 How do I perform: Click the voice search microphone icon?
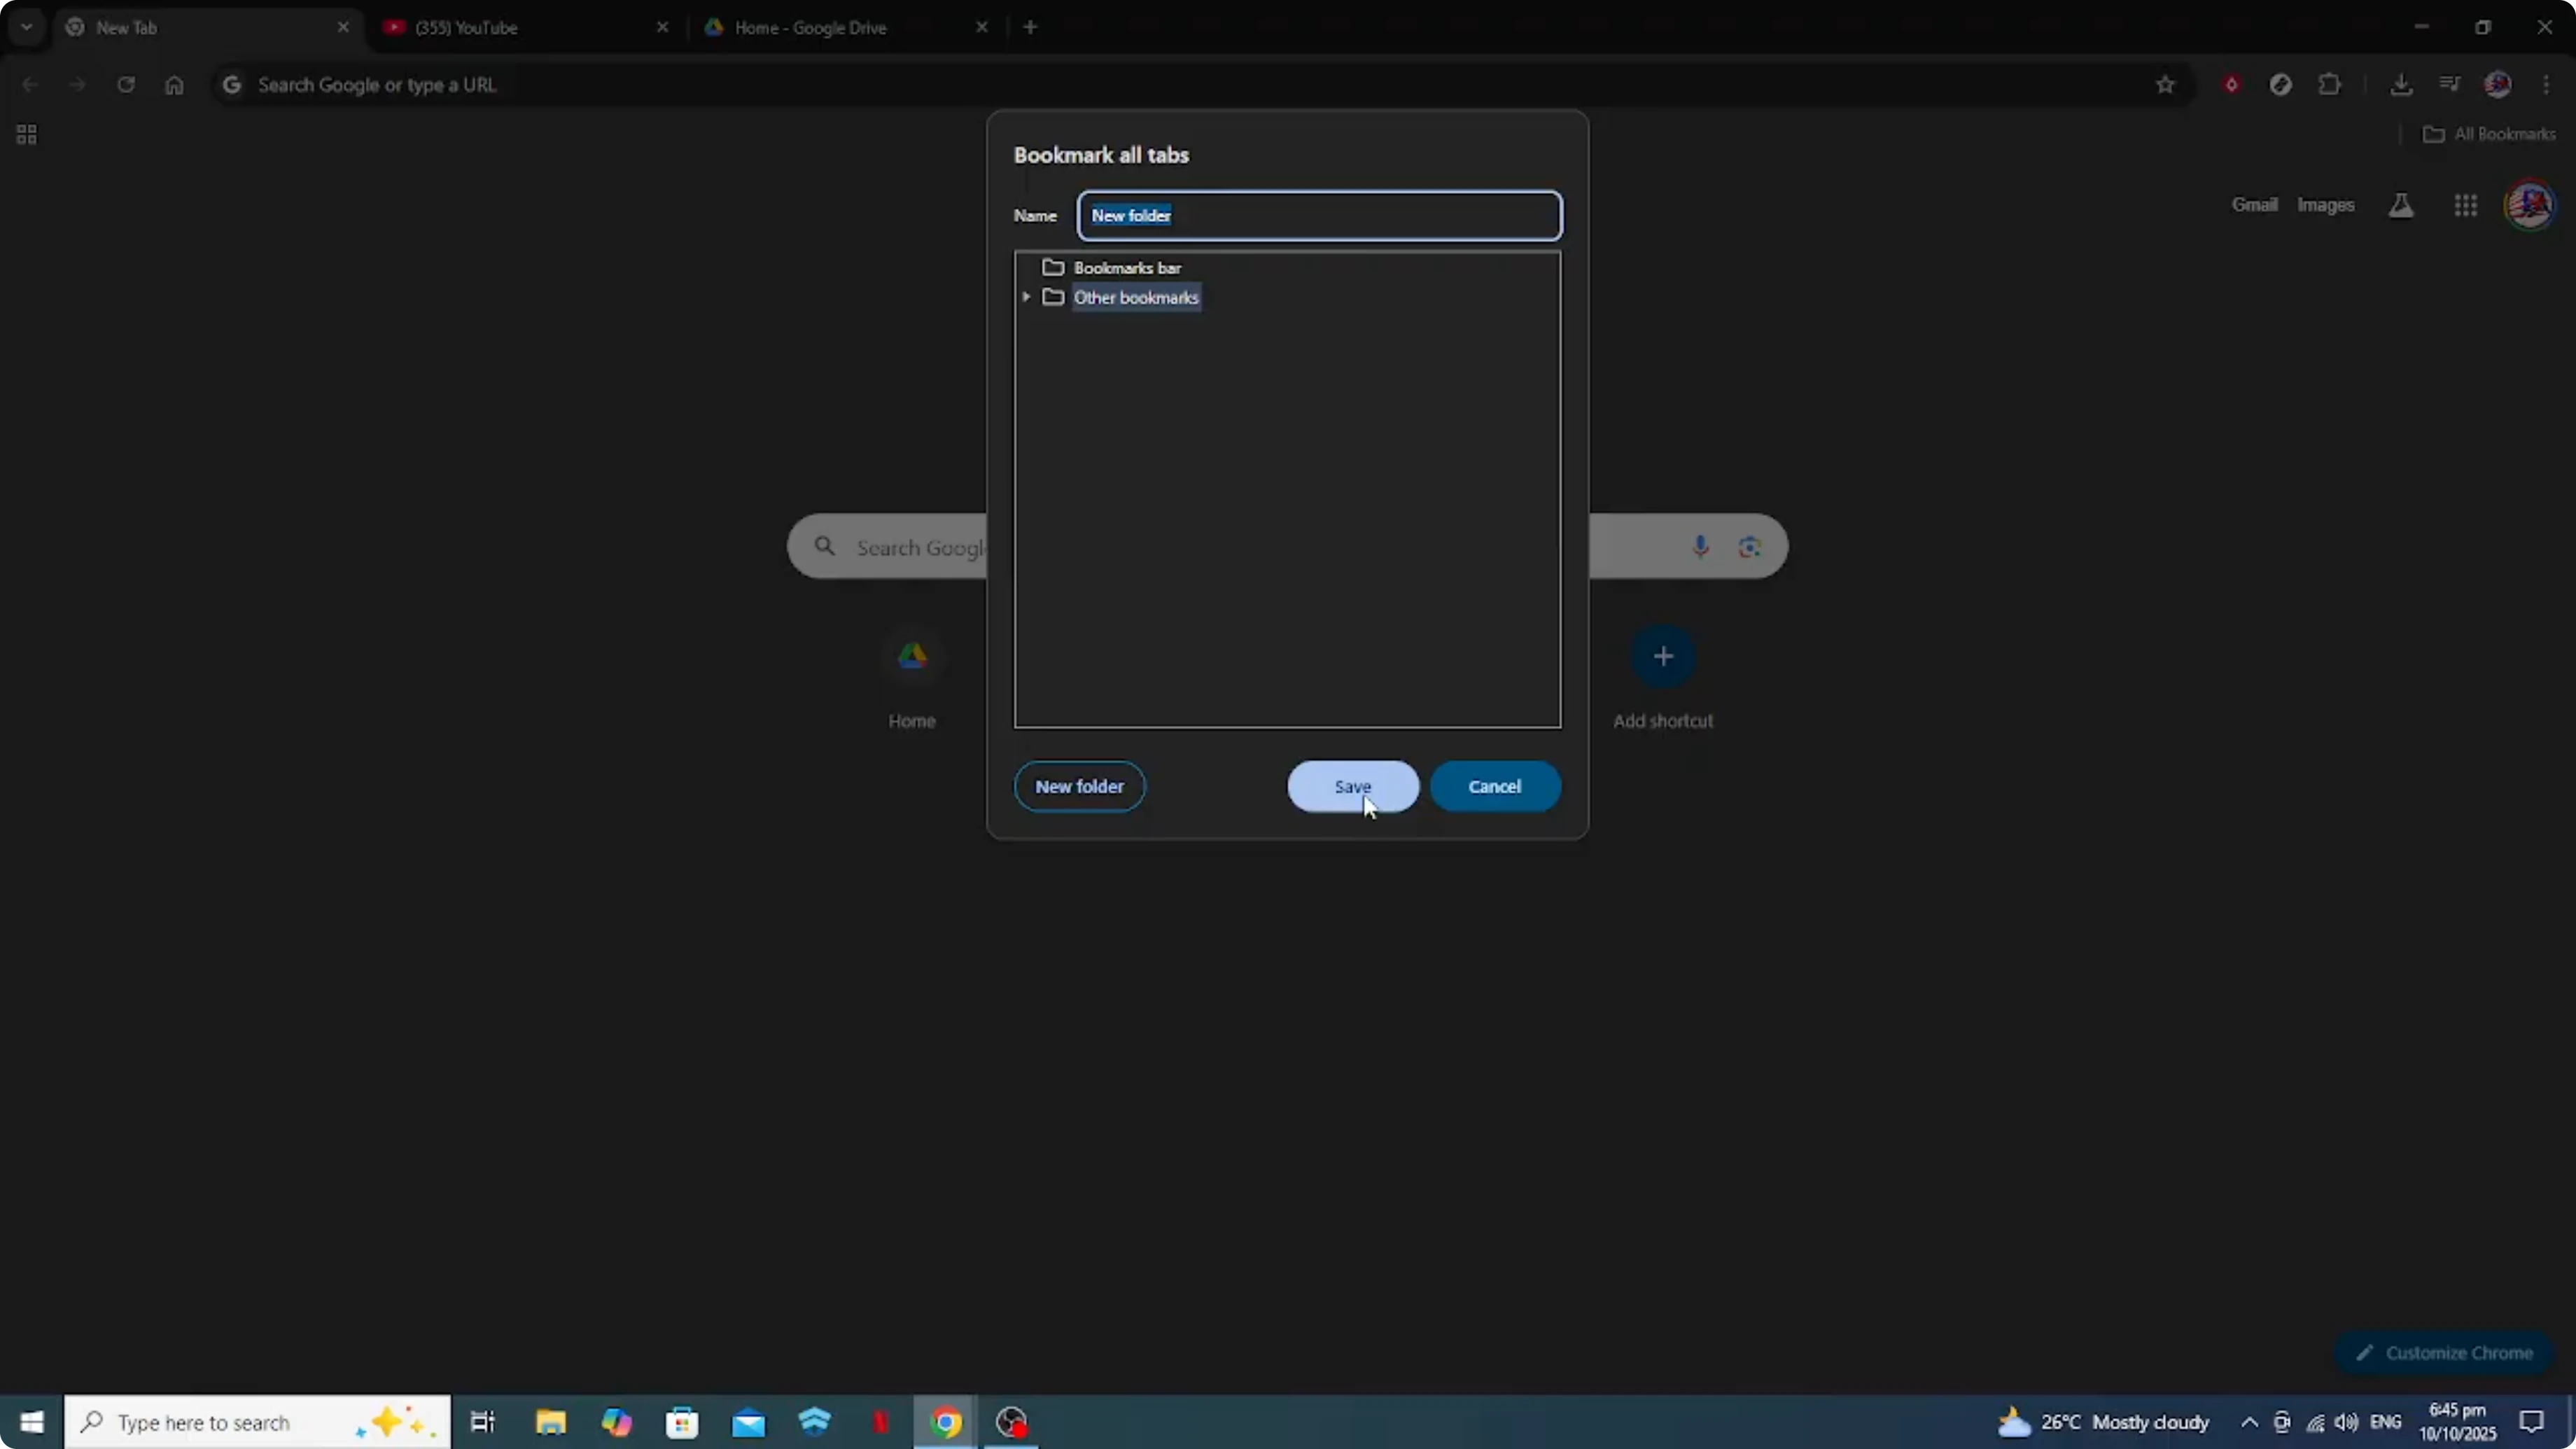pos(1700,545)
